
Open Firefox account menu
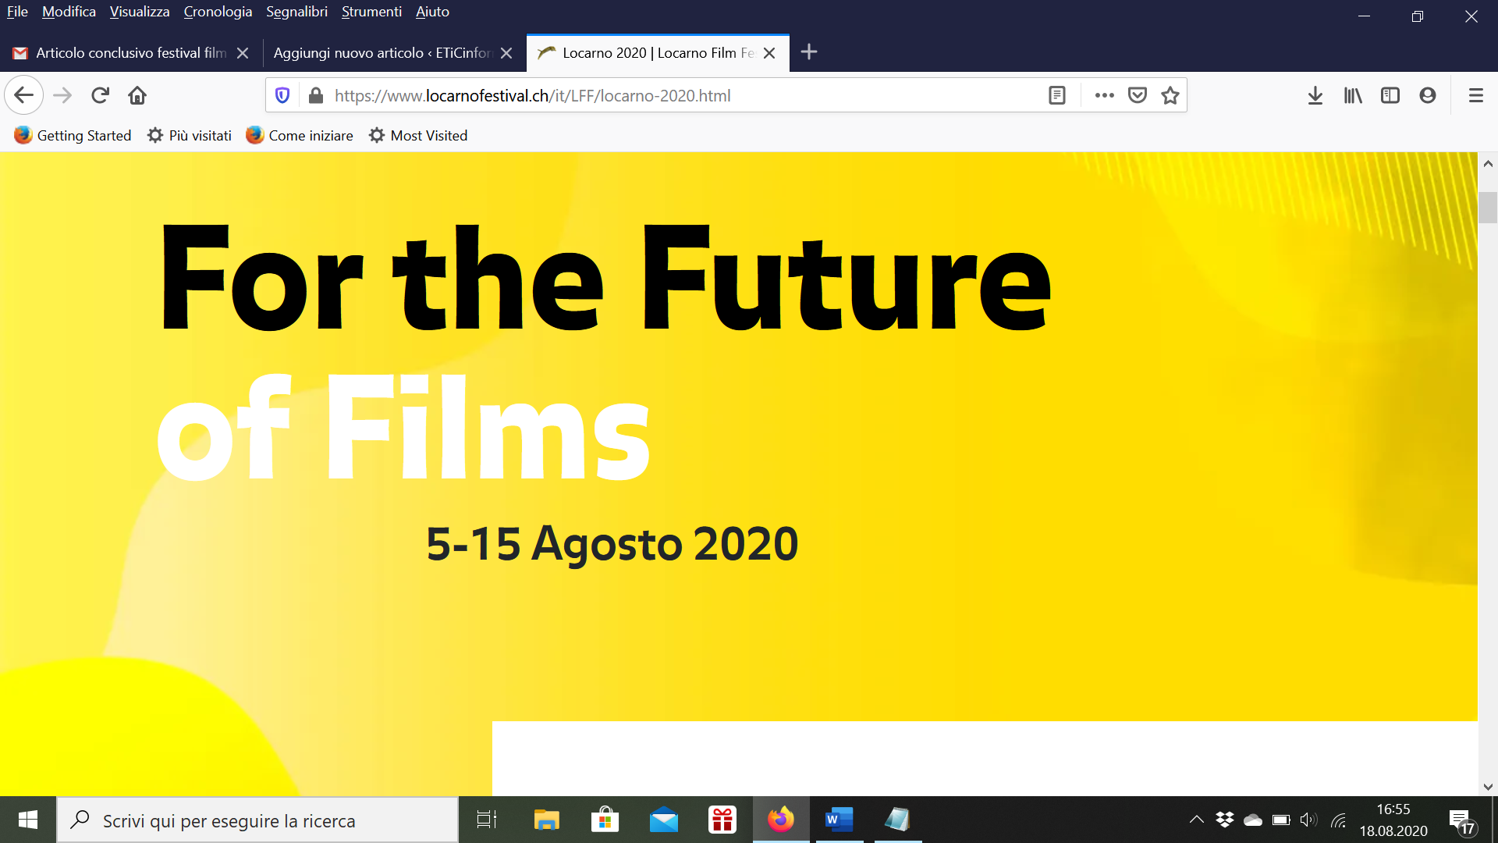pyautogui.click(x=1428, y=95)
